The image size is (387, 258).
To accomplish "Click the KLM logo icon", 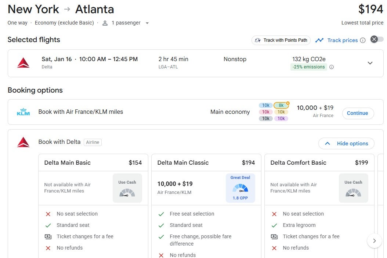I will click(23, 112).
